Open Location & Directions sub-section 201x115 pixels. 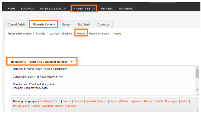click(x=61, y=34)
